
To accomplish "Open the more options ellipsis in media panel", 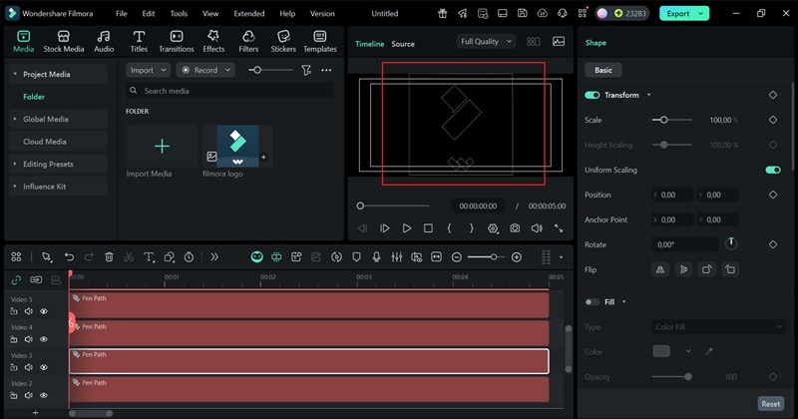I will click(x=326, y=70).
